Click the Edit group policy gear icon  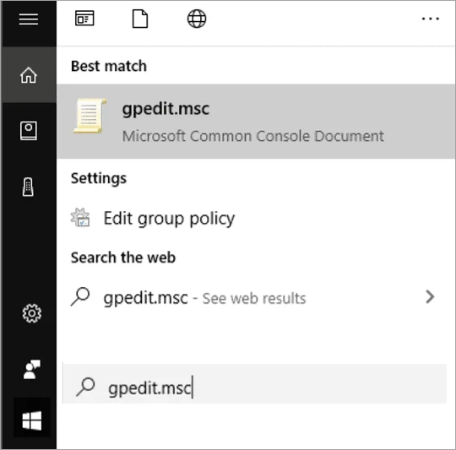pos(80,218)
